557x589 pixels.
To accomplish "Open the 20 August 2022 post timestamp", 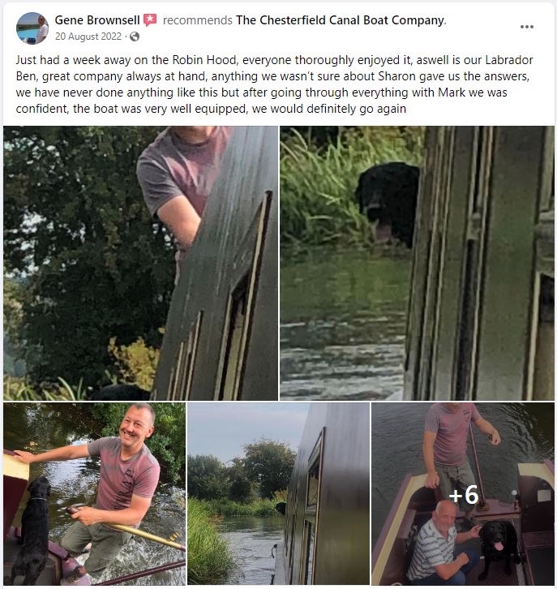I will click(x=88, y=37).
